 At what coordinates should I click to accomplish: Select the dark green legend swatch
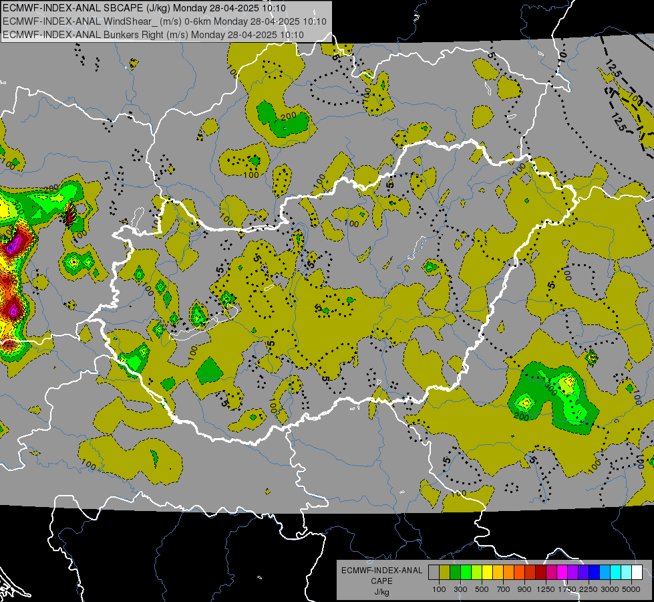click(x=456, y=572)
